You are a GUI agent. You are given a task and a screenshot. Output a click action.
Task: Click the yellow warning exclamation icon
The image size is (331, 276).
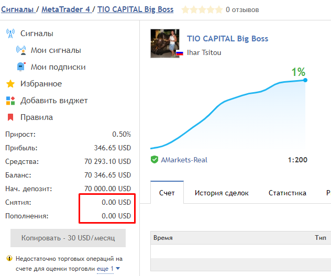(x=9, y=258)
